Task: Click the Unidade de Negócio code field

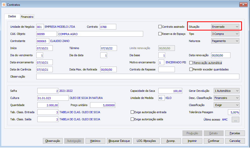Action: point(40,27)
